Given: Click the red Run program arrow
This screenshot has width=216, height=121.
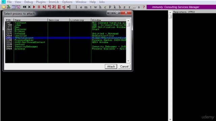Looking at the screenshot, I should coord(34,7).
